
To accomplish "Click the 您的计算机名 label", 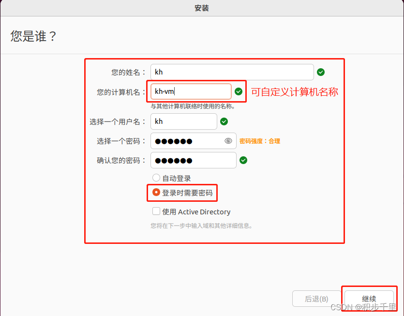I will click(x=121, y=92).
